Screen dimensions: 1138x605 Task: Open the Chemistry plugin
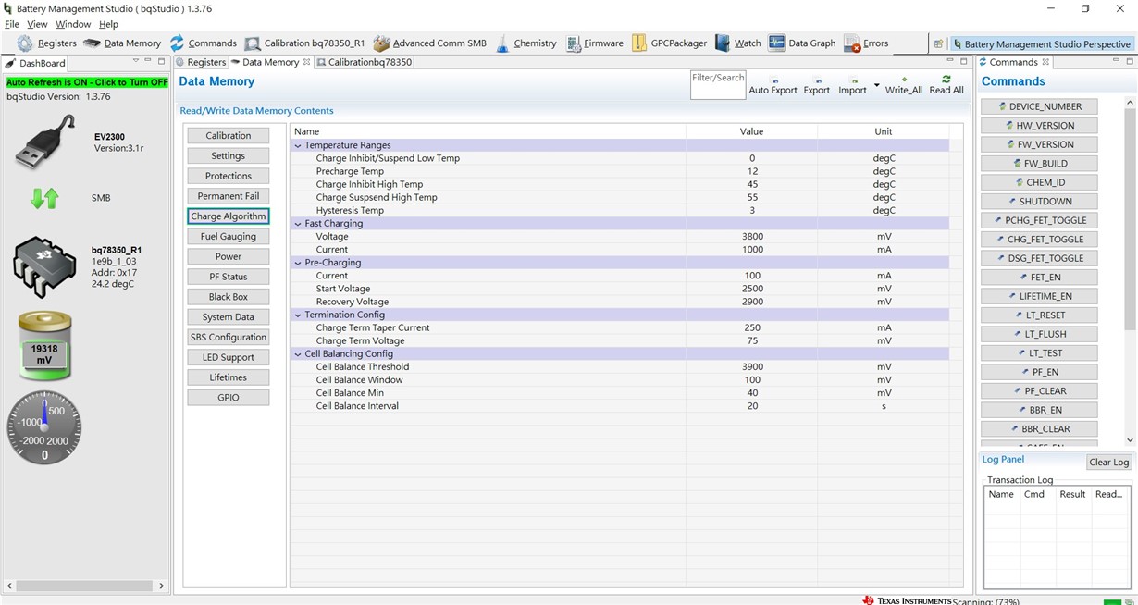tap(526, 43)
